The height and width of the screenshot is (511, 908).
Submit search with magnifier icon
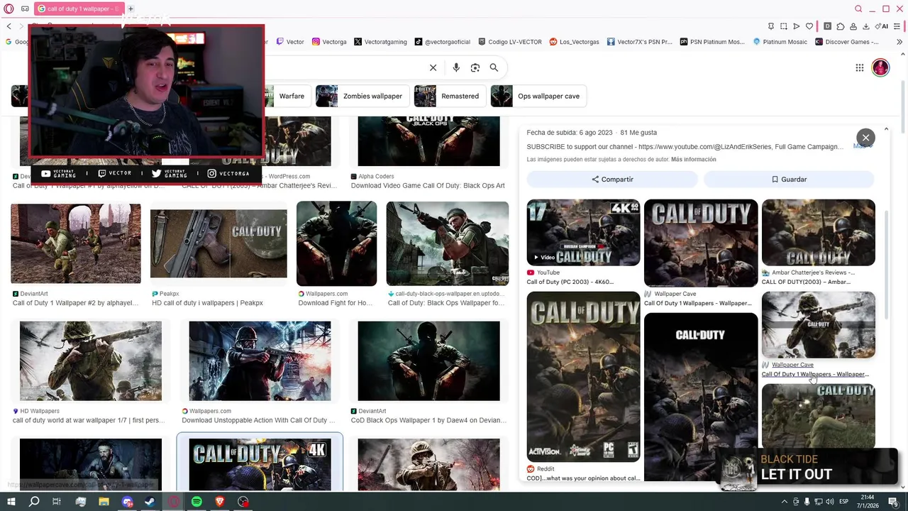tap(494, 67)
